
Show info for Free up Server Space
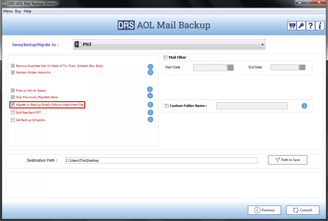tap(150, 89)
